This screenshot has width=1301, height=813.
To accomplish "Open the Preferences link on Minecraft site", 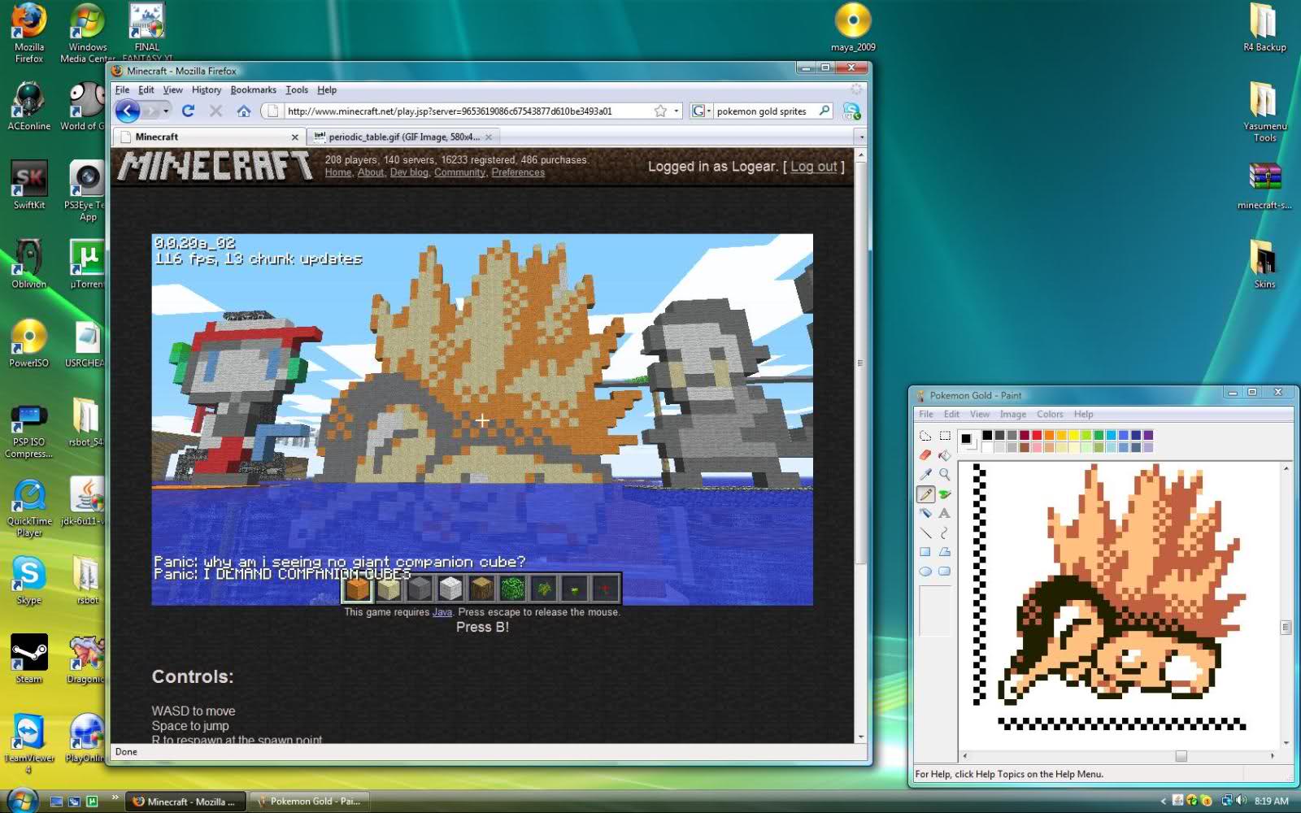I will (518, 172).
